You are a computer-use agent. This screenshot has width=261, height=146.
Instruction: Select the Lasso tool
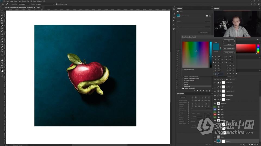(2, 15)
